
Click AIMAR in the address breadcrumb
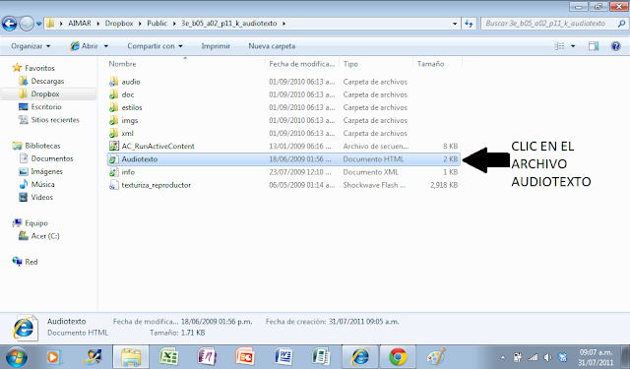[80, 24]
